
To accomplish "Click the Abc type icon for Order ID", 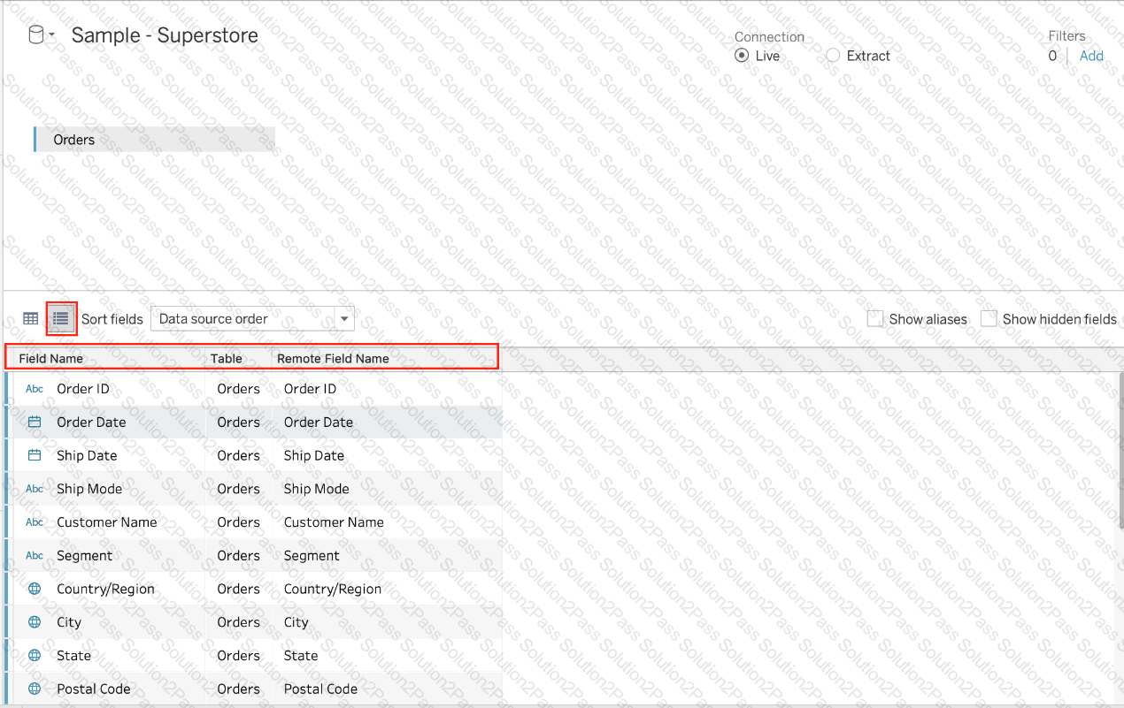I will coord(35,389).
